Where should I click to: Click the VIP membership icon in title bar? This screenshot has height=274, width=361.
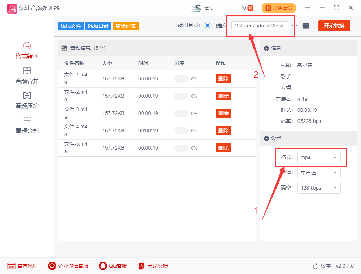click(251, 7)
